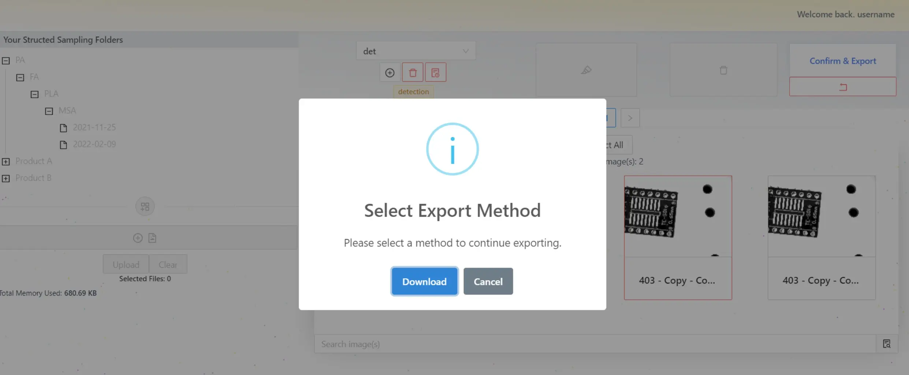Click the Download button in the dialog
Image resolution: width=909 pixels, height=375 pixels.
tap(424, 281)
